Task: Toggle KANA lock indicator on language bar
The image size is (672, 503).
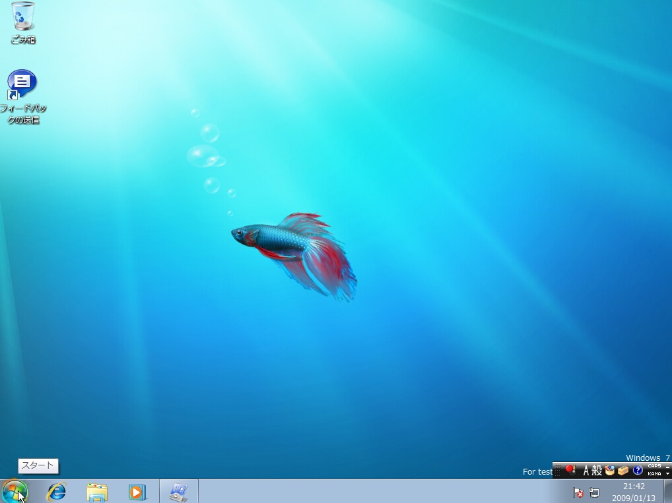Action: [654, 473]
